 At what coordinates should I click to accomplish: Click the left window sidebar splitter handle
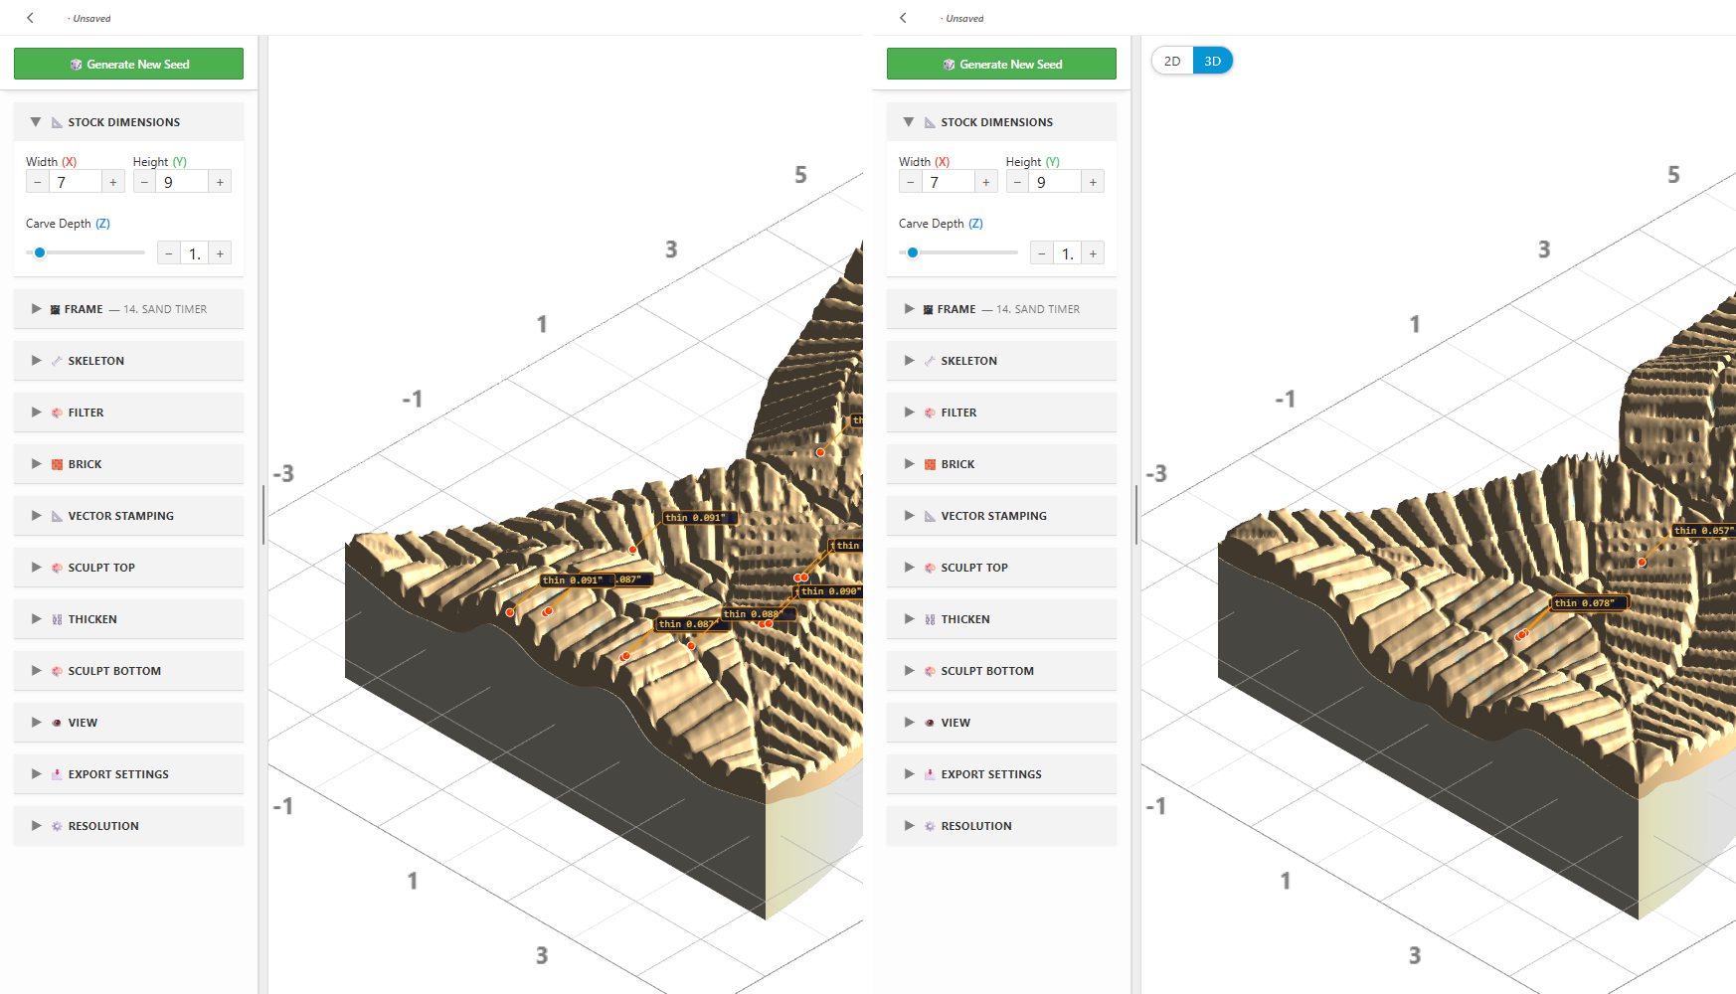tap(263, 515)
